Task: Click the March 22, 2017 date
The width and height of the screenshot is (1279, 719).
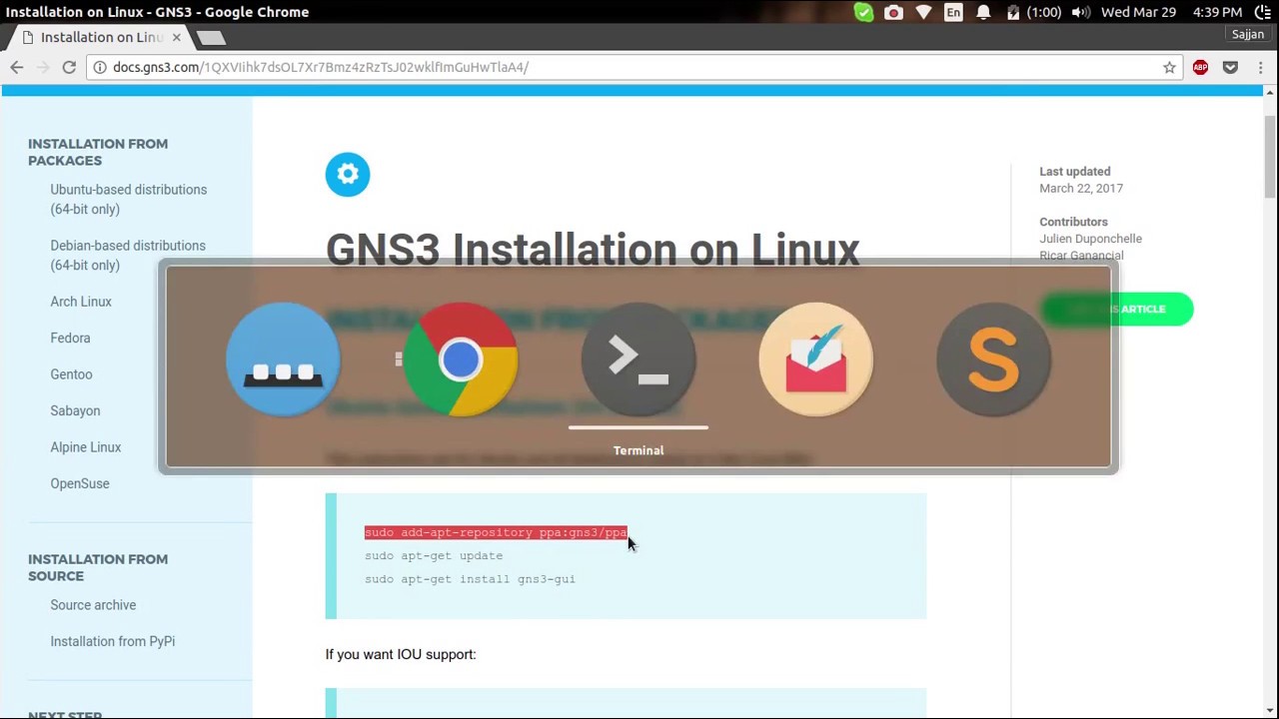Action: (1081, 188)
